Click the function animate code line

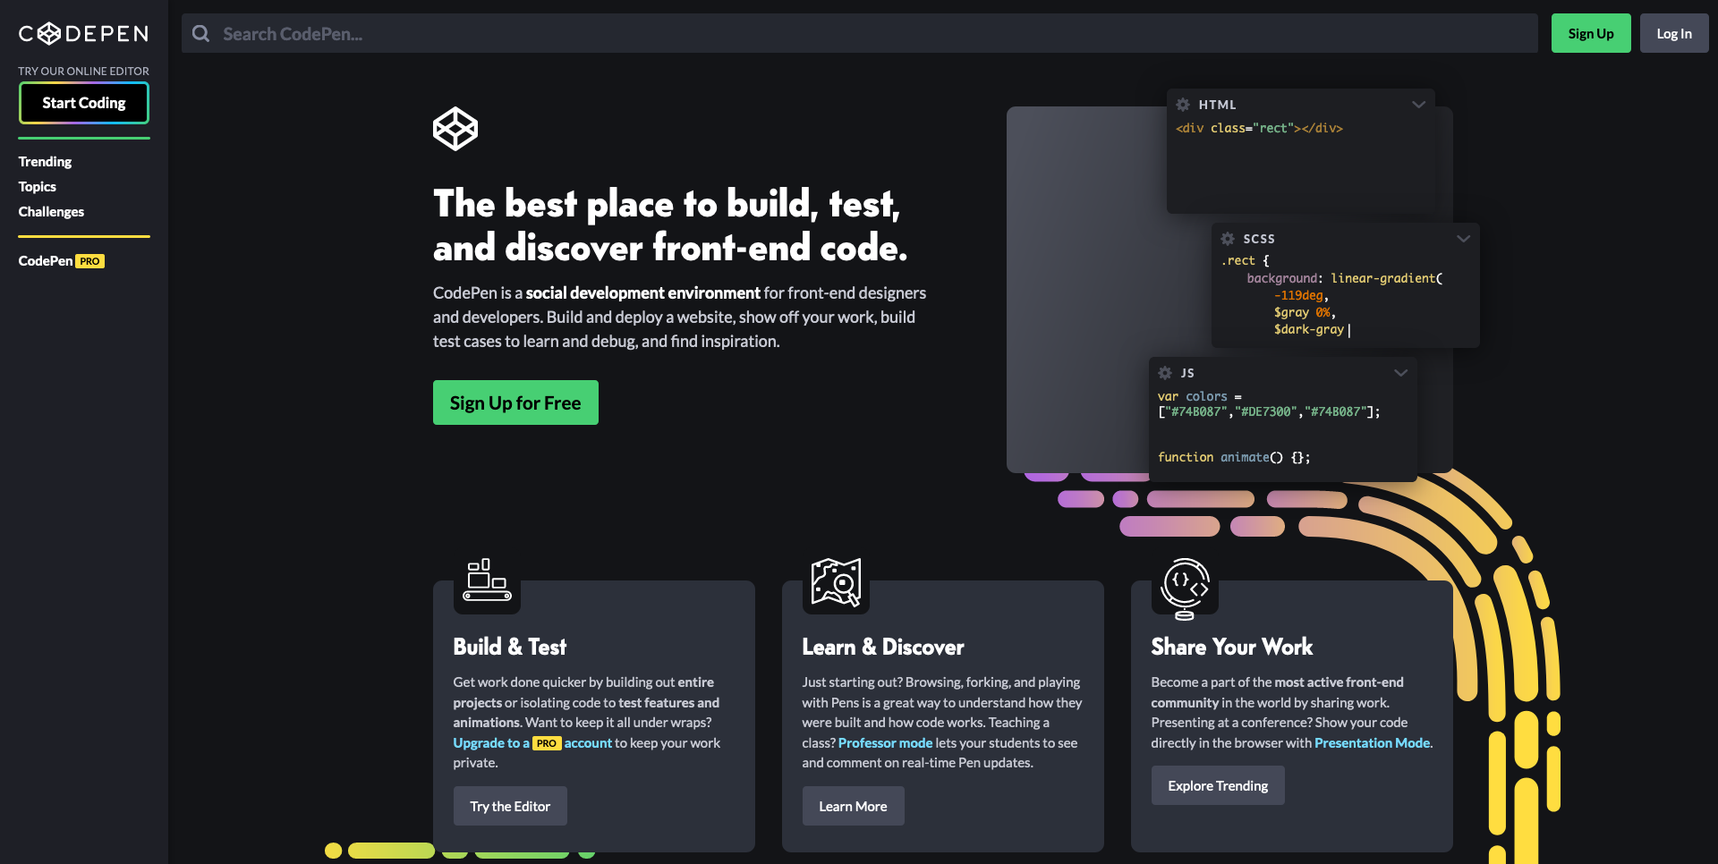(x=1234, y=457)
